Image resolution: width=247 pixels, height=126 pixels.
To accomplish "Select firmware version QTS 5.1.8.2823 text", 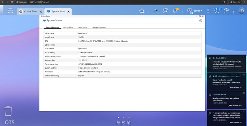I will [90, 64].
